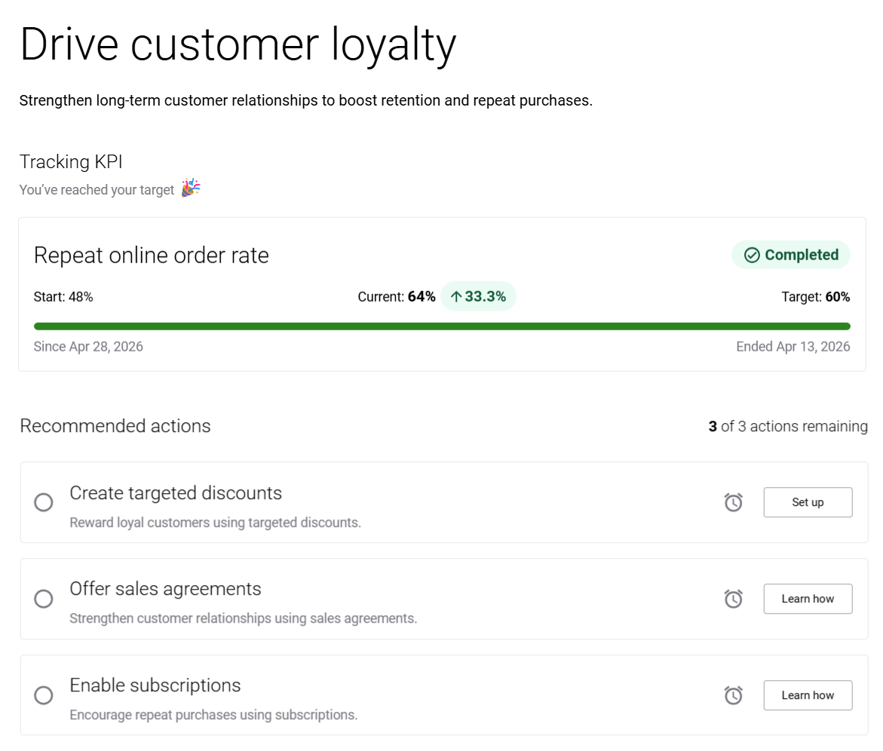Open the Create targeted discounts title
The height and width of the screenshot is (751, 883).
(x=176, y=493)
